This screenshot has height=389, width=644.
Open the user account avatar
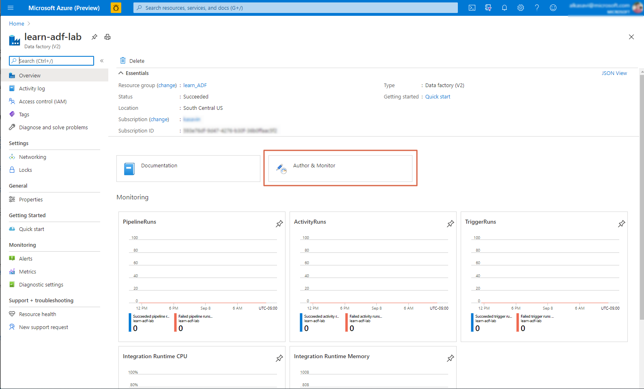637,8
